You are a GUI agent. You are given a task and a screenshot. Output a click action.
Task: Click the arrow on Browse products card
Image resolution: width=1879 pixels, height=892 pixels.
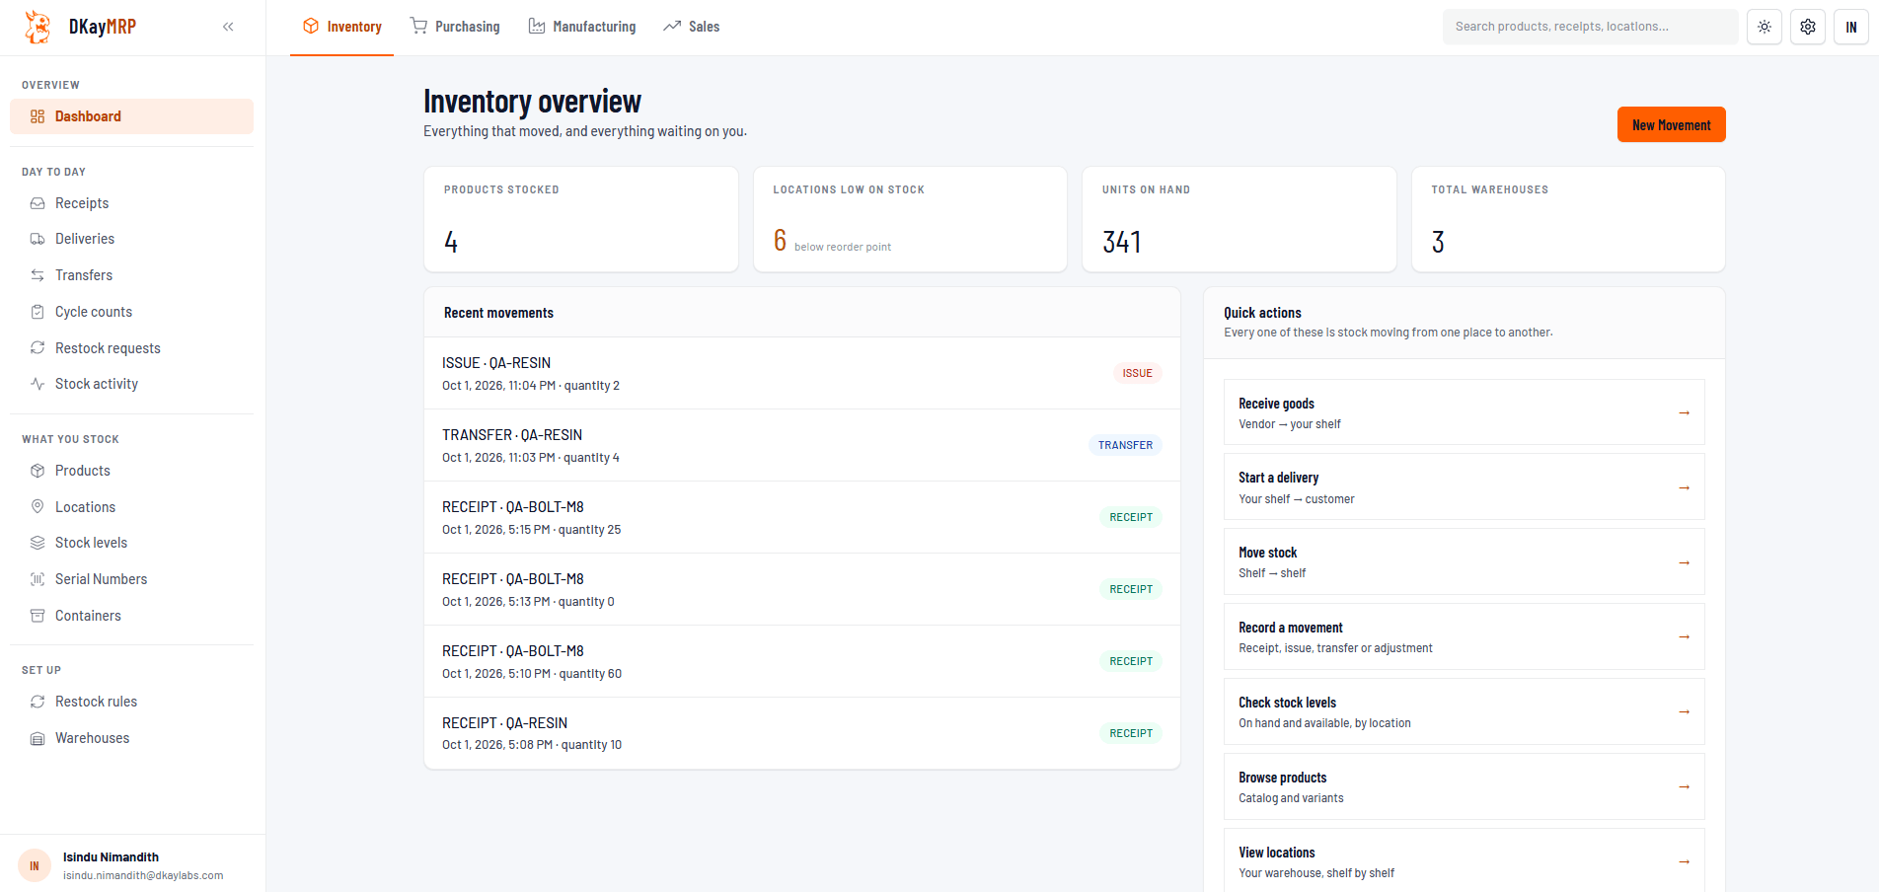click(x=1685, y=786)
